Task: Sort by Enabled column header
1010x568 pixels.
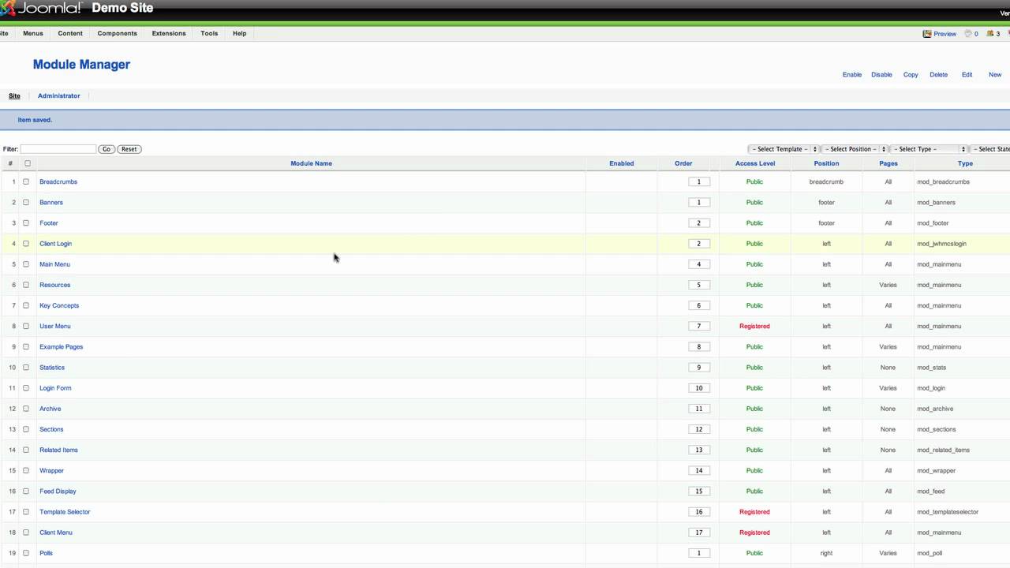Action: 621,163
